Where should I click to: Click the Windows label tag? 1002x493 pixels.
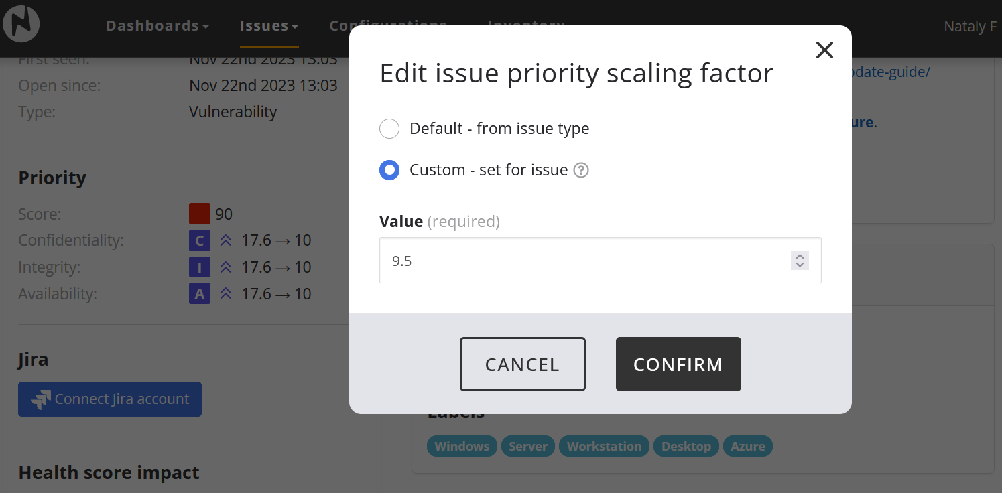[462, 447]
